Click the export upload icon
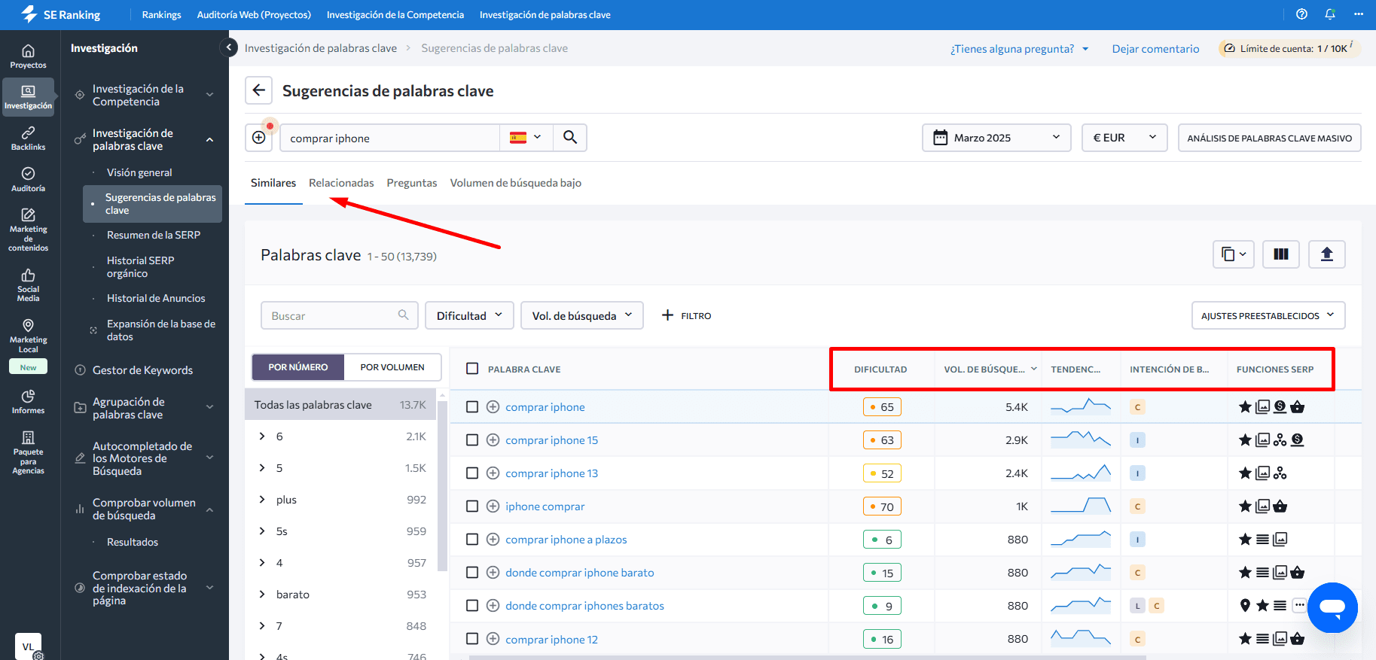The width and height of the screenshot is (1376, 660). (x=1327, y=254)
